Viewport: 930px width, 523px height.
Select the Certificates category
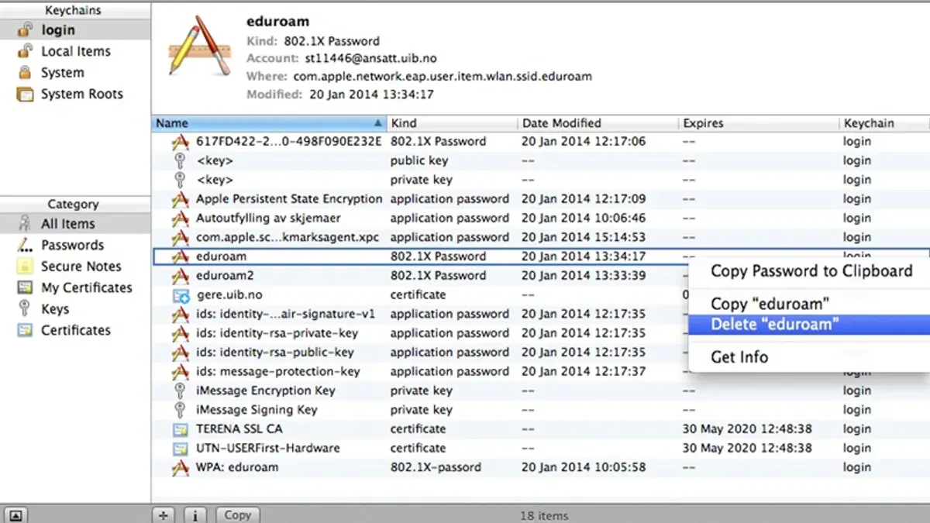75,330
